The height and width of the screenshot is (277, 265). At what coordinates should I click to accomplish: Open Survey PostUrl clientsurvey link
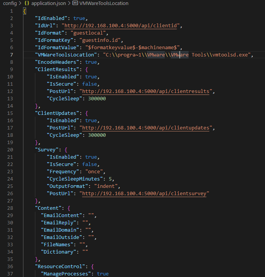144,194
